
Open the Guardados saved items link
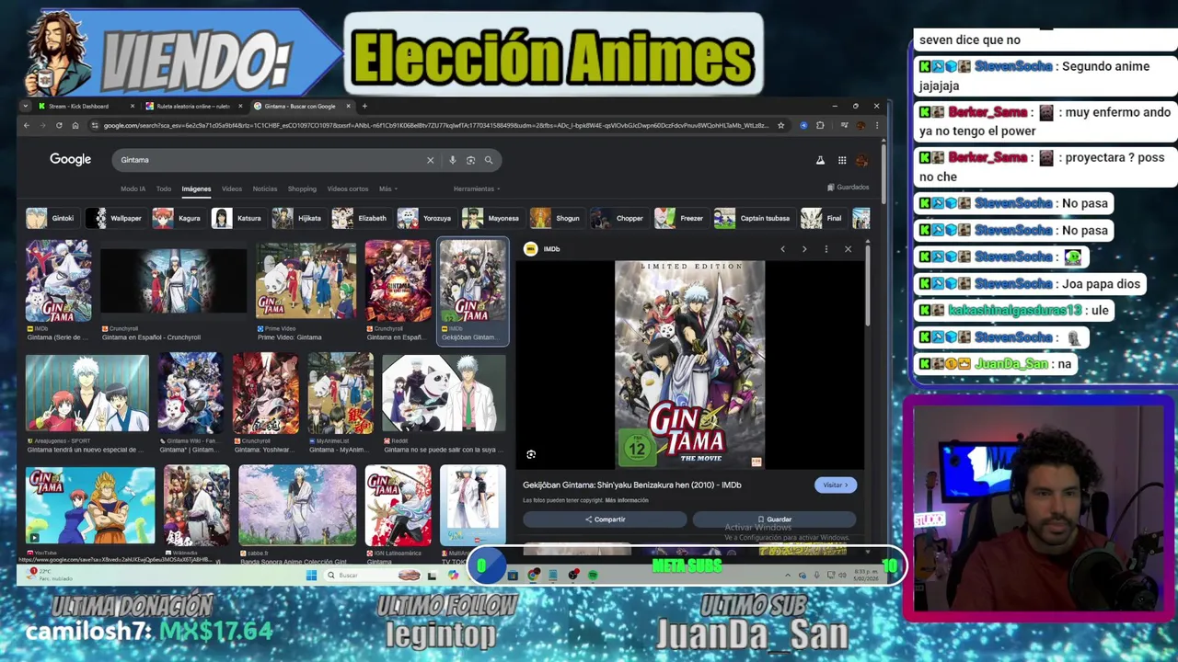[848, 188]
